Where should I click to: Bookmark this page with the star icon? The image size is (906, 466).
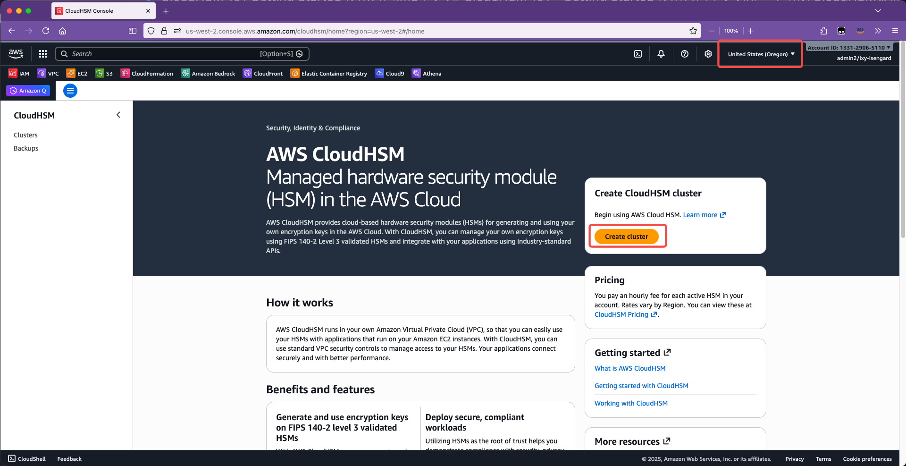click(x=693, y=31)
